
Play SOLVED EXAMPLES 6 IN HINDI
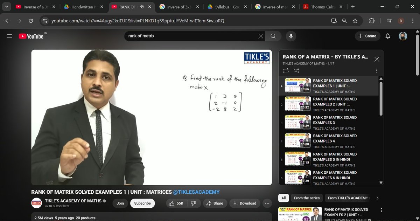[329, 178]
